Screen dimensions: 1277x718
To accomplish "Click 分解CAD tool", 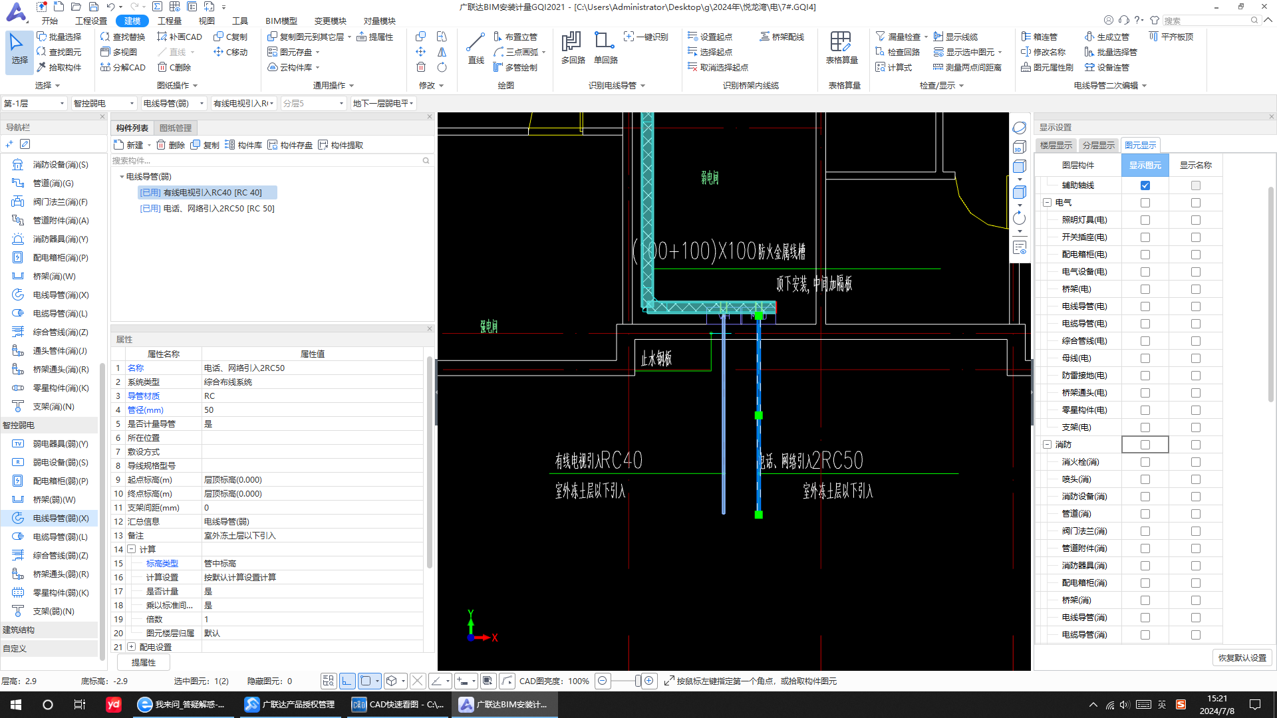I will 123,67.
